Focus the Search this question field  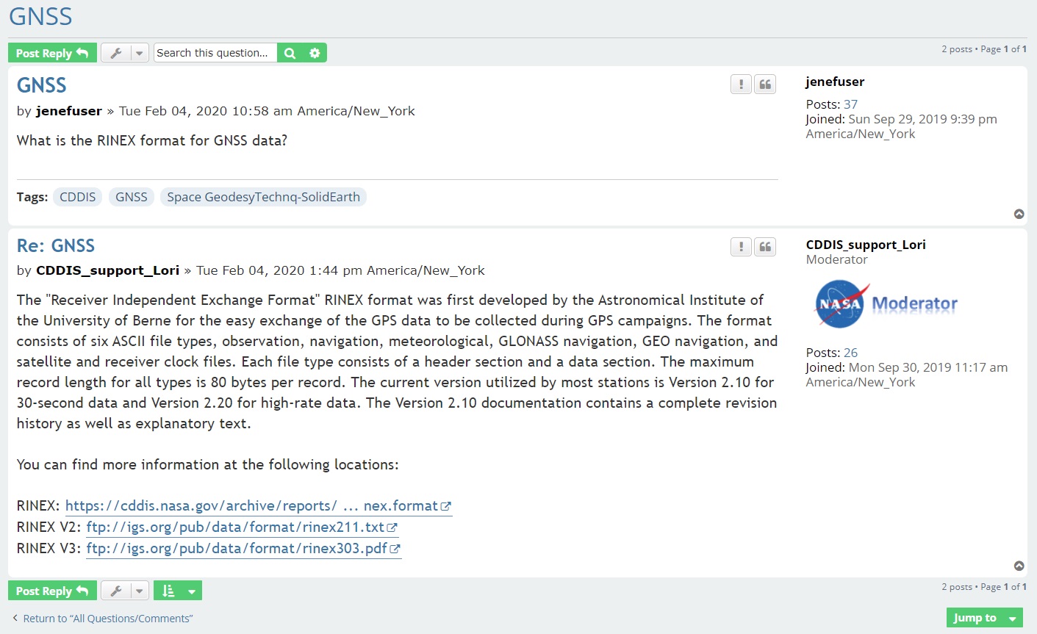tap(215, 53)
